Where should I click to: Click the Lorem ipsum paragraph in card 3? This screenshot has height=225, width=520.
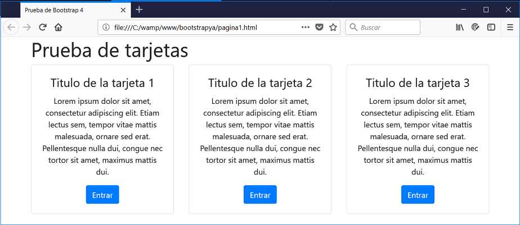(x=418, y=136)
